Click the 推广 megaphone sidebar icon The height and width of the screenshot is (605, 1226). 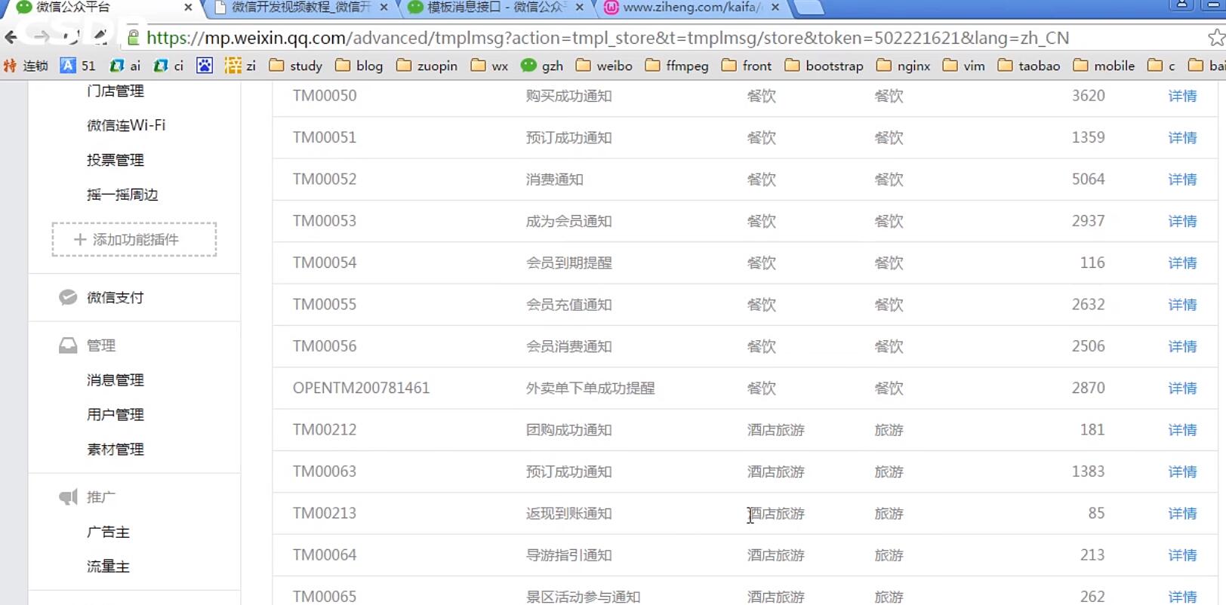click(68, 497)
